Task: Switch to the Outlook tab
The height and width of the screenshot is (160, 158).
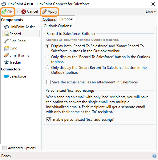Action: click(66, 19)
